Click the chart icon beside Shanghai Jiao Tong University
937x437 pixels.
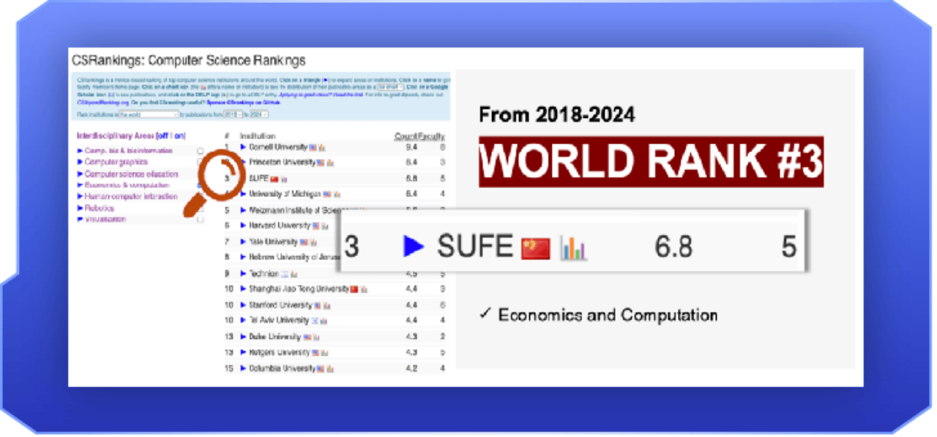[364, 289]
